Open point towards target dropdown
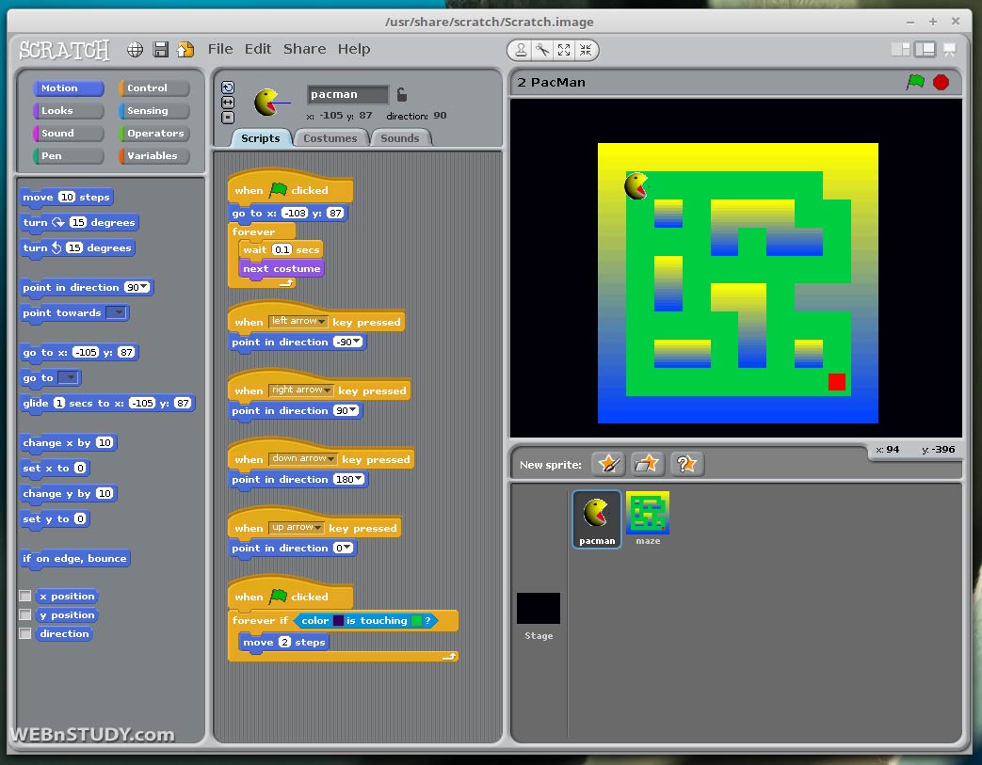 (x=117, y=312)
